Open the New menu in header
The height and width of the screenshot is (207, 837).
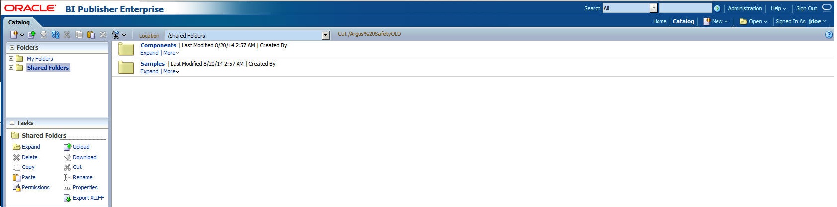[x=716, y=21]
